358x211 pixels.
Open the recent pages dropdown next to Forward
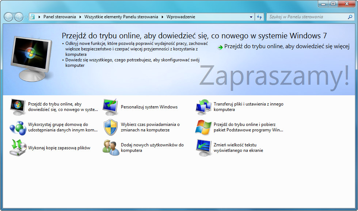coord(26,17)
